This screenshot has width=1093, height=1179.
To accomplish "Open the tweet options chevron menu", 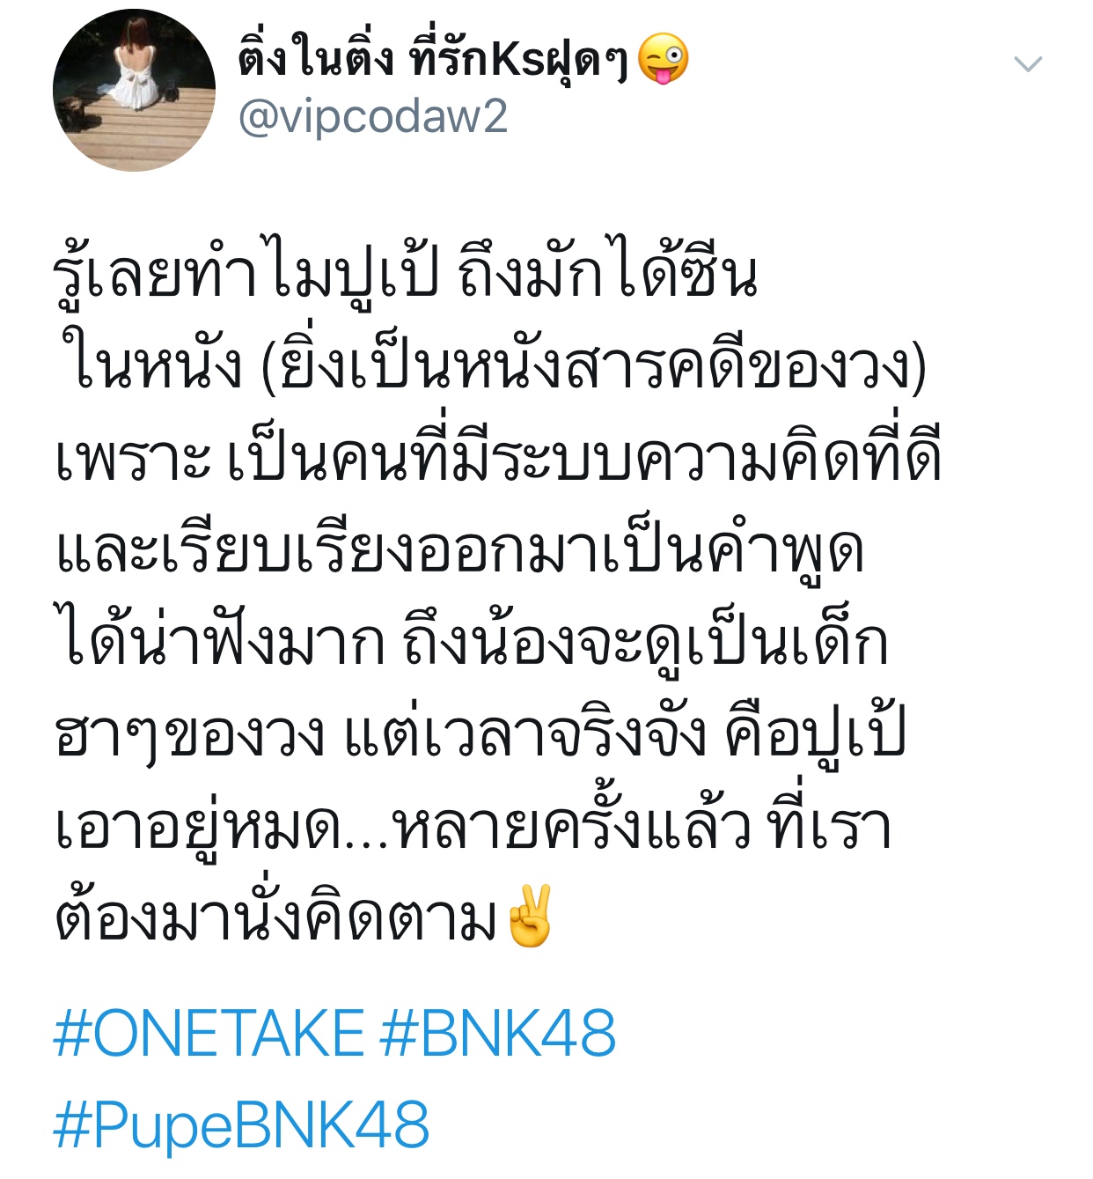I will coord(1028,63).
